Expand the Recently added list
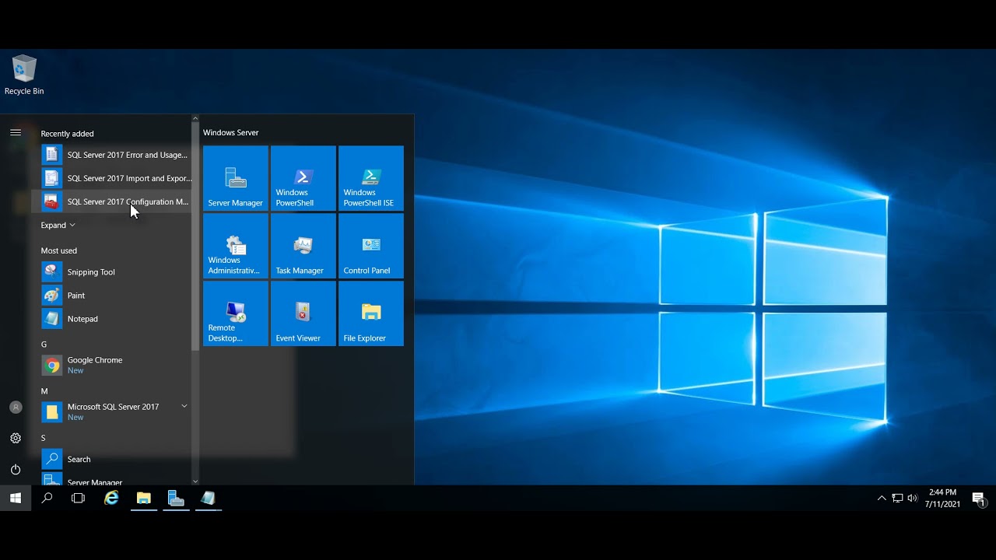The width and height of the screenshot is (996, 560). 58,225
